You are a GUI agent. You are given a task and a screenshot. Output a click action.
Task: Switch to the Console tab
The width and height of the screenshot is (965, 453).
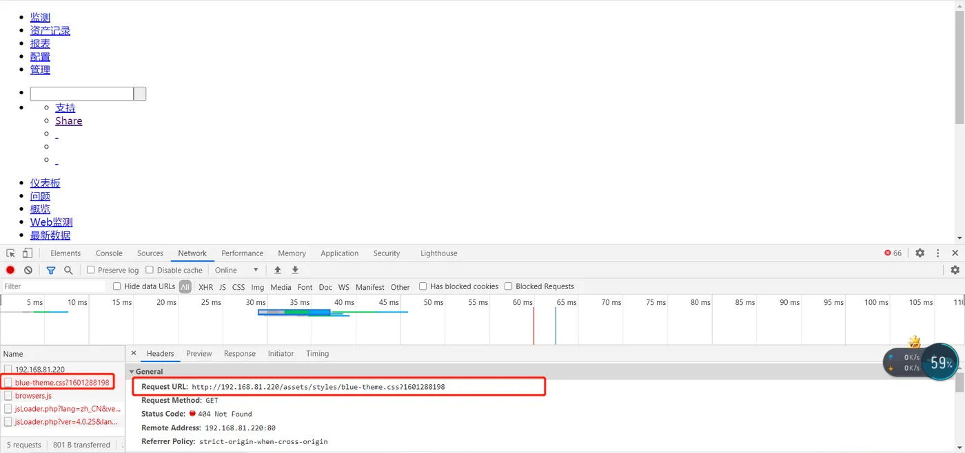[109, 253]
